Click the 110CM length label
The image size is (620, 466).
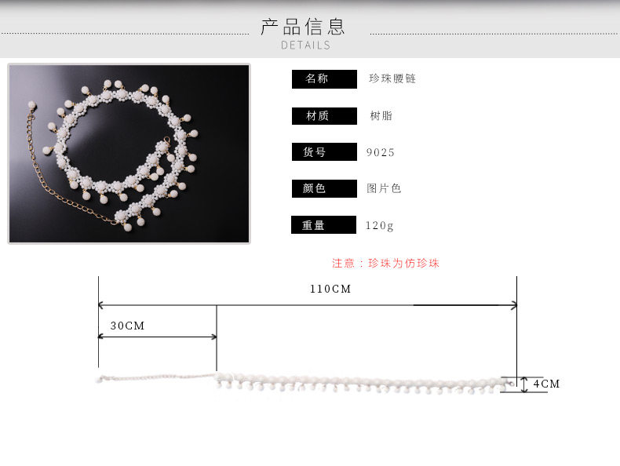click(x=330, y=289)
